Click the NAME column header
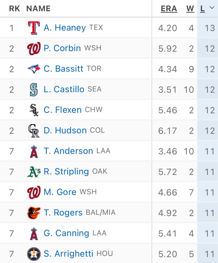This screenshot has width=218, height=263. click(x=38, y=9)
